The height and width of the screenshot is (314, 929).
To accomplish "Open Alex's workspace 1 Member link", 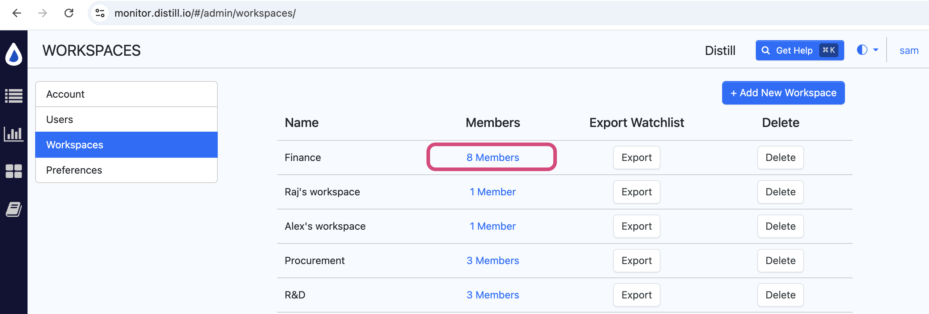I will (493, 226).
